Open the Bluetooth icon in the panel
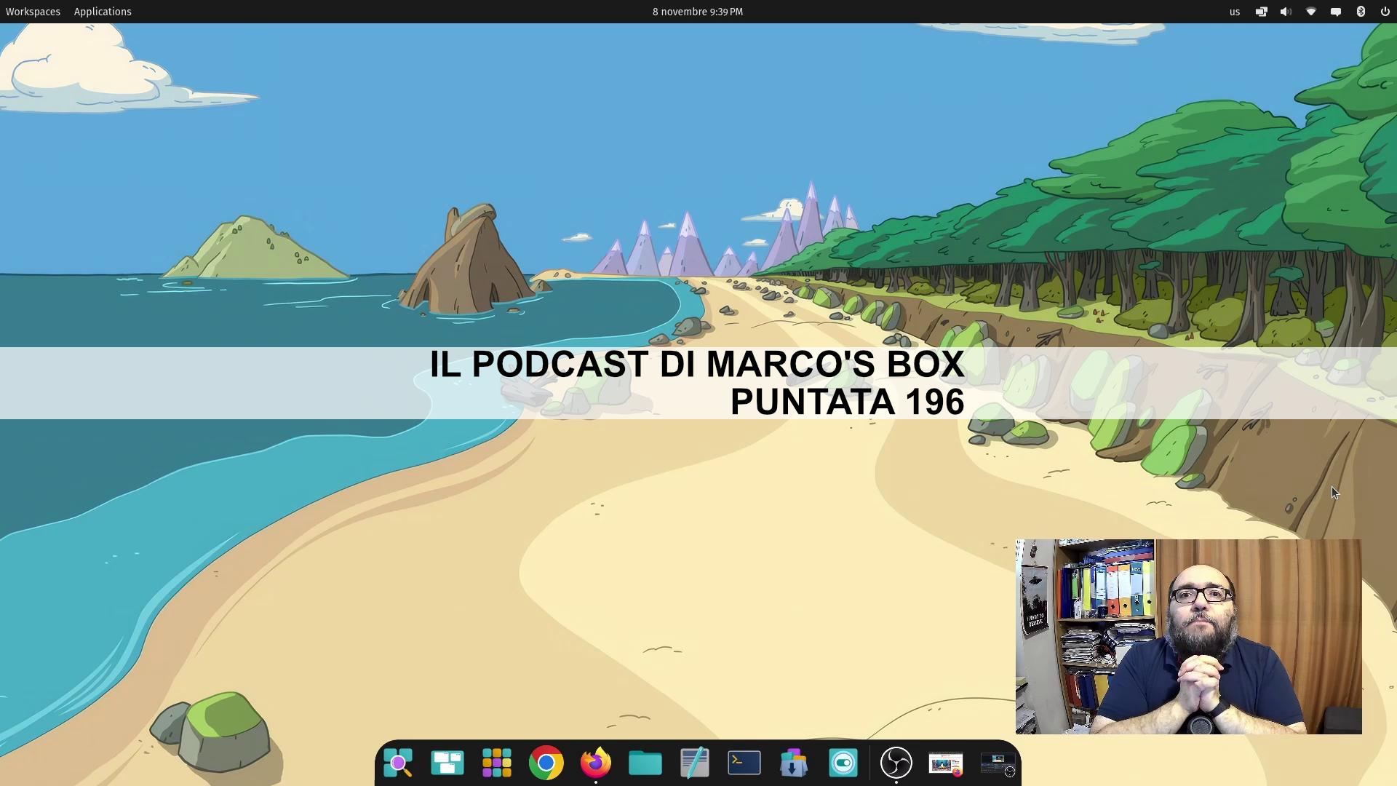The image size is (1397, 786). (1361, 12)
